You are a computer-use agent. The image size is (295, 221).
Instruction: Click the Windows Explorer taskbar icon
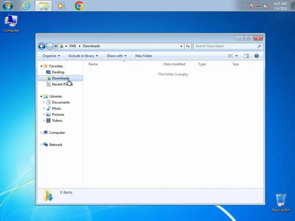(x=44, y=6)
